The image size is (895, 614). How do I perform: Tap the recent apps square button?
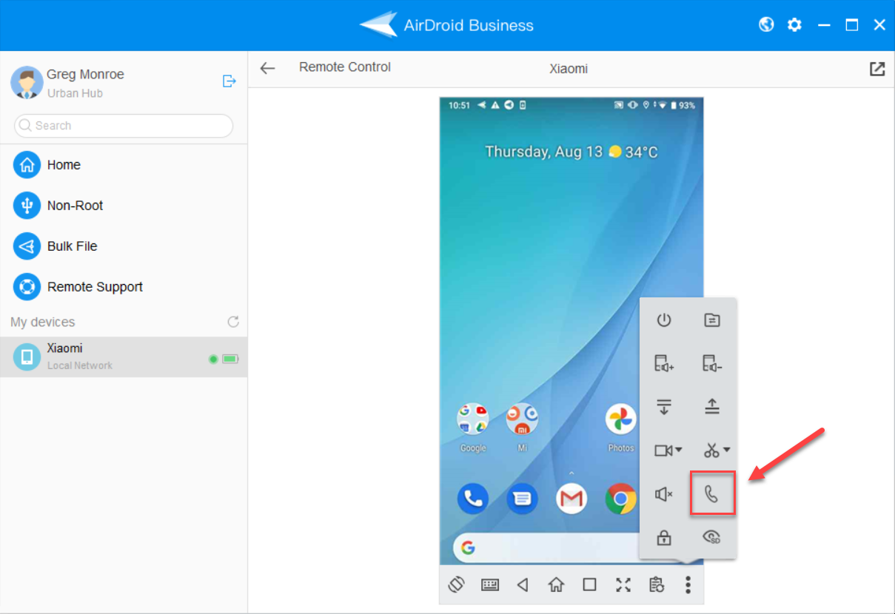click(589, 584)
